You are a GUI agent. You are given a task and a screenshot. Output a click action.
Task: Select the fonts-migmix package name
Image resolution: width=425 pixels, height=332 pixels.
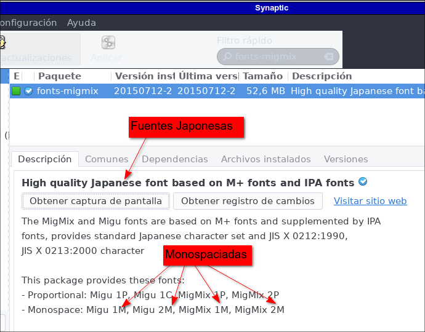[x=68, y=91]
